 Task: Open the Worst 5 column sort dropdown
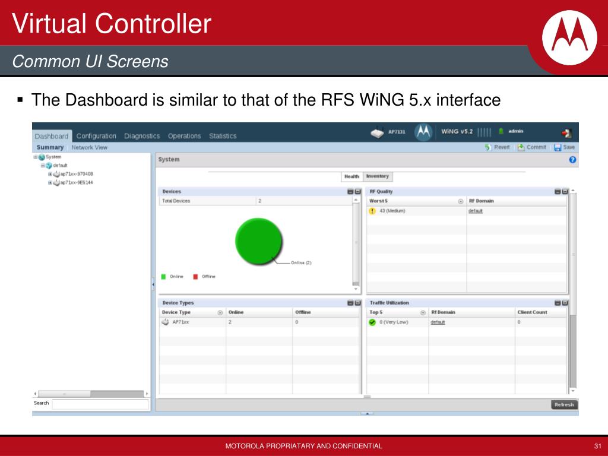point(461,201)
